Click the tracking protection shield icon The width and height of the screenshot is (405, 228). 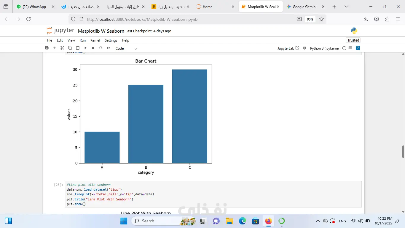tap(73, 19)
